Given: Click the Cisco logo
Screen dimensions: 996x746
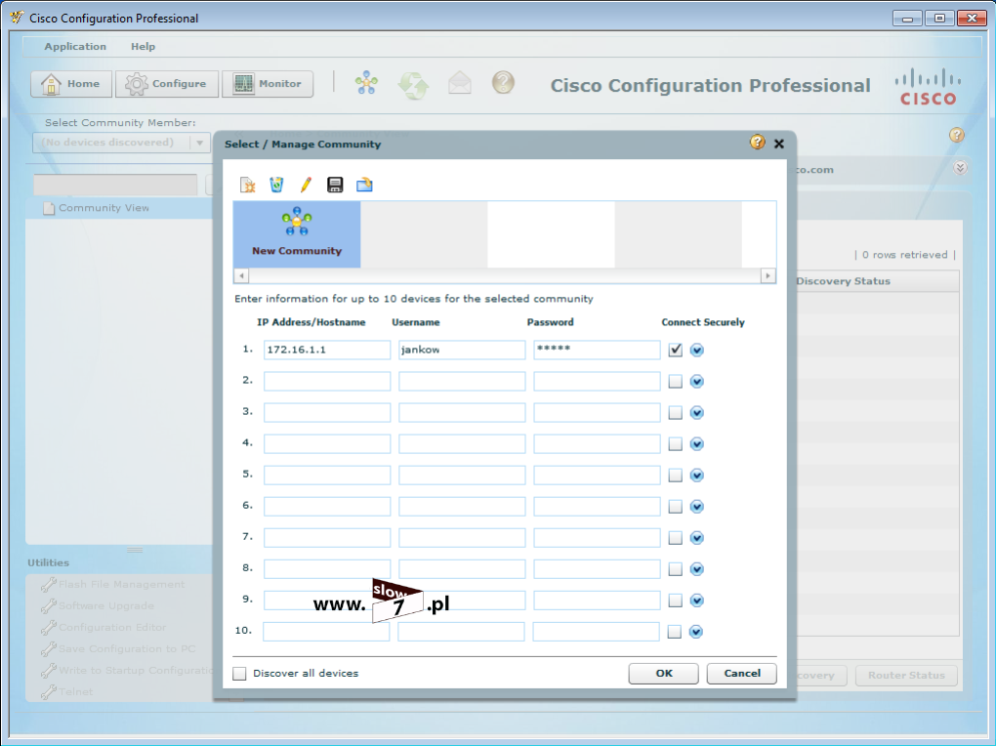Looking at the screenshot, I should [x=928, y=87].
